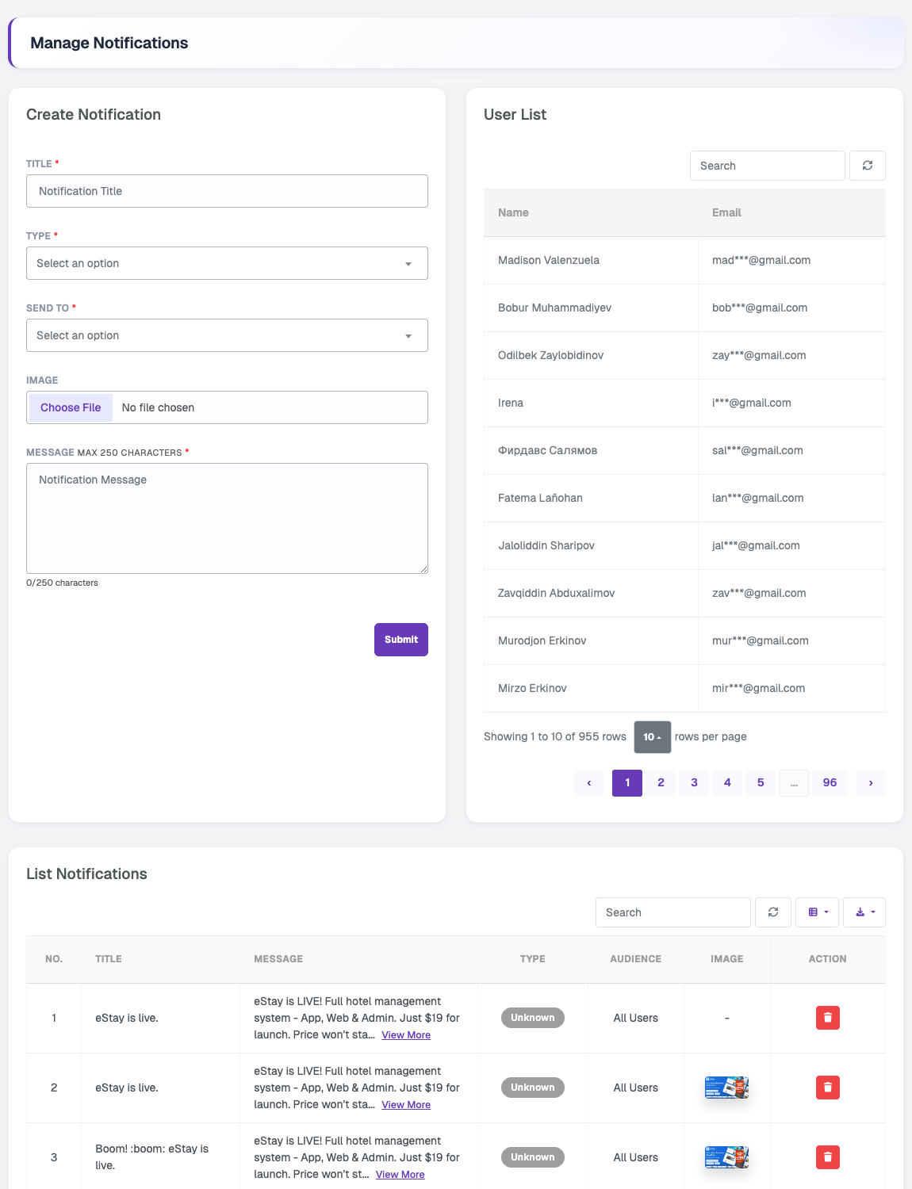Focus the User List search box
The width and height of the screenshot is (912, 1189).
(767, 166)
